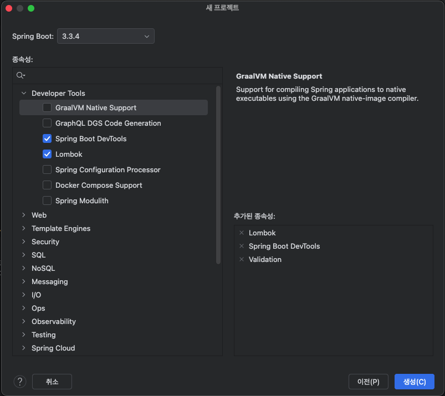Viewport: 445px width, 396px height.
Task: Uncheck the Lombok dependency
Action: coord(47,155)
